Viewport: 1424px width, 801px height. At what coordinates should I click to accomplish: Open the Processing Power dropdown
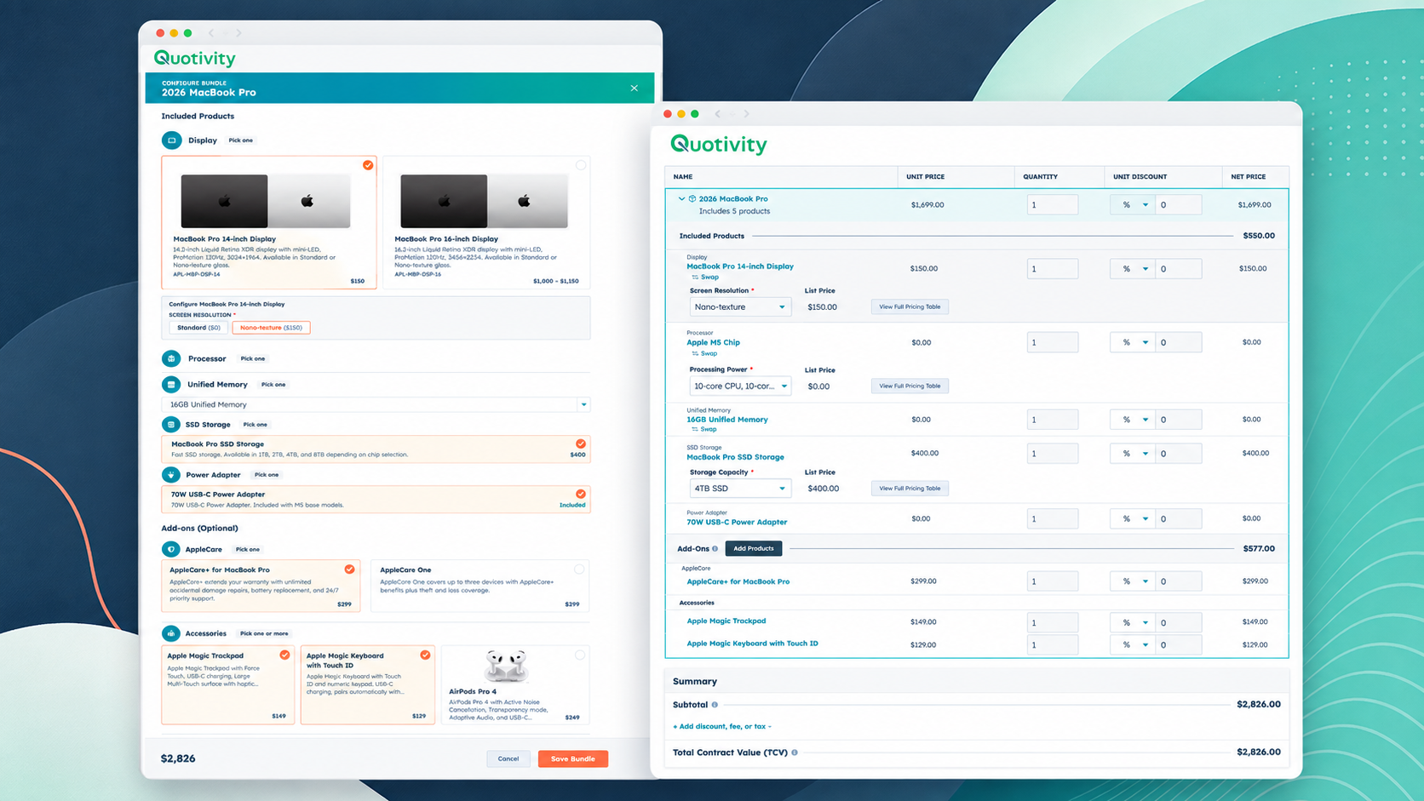point(739,386)
